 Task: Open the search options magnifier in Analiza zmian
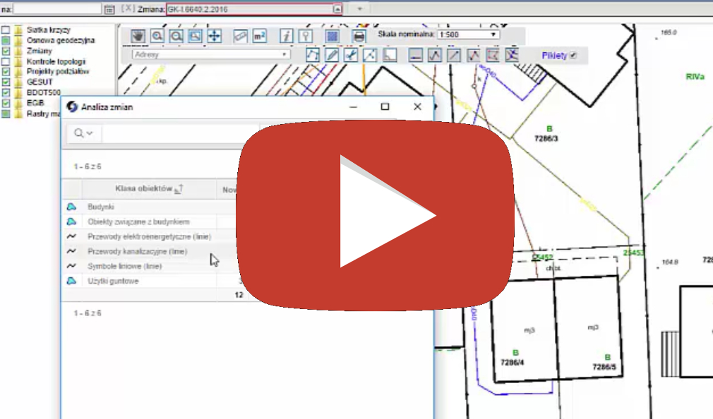pyautogui.click(x=83, y=133)
